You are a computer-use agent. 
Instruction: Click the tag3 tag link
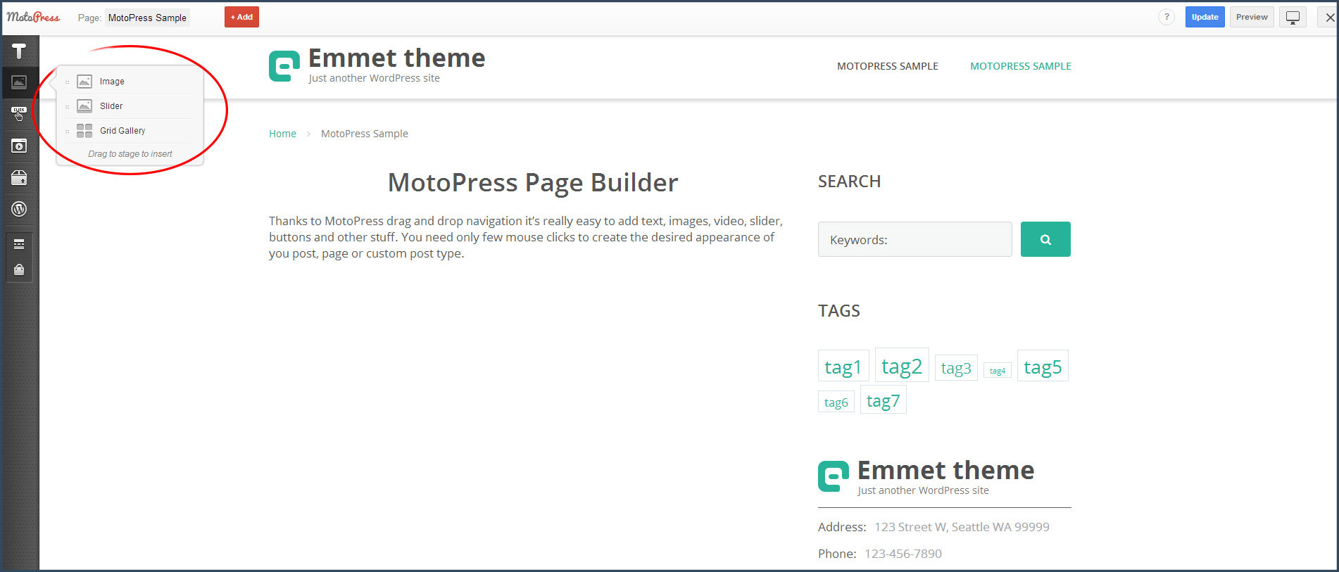(956, 368)
